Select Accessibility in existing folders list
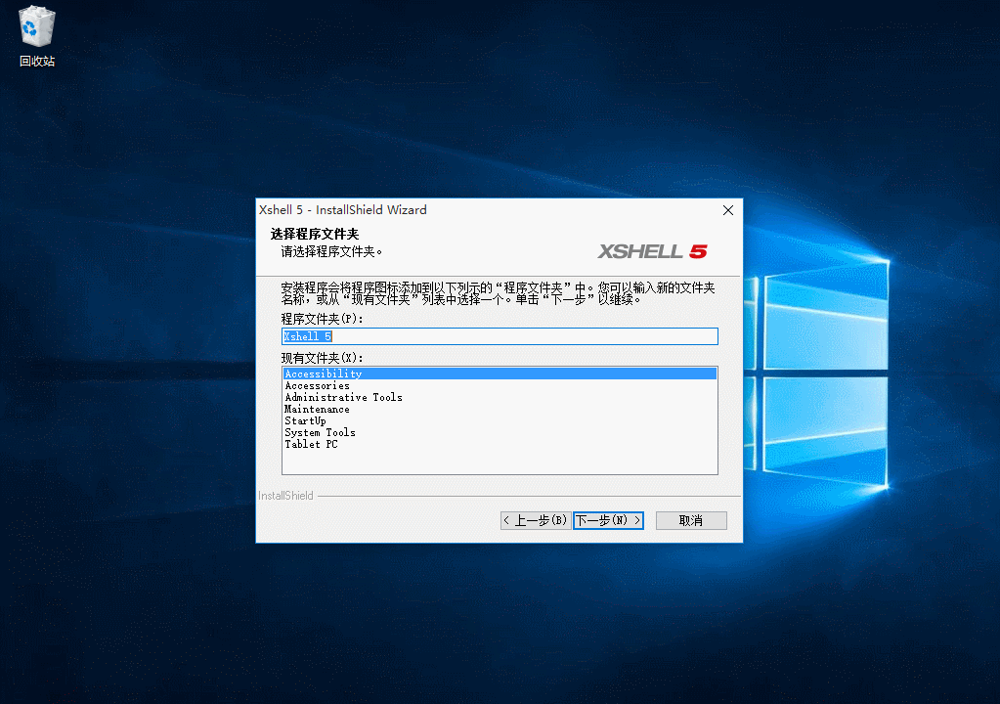Viewport: 1000px width, 704px height. click(500, 374)
